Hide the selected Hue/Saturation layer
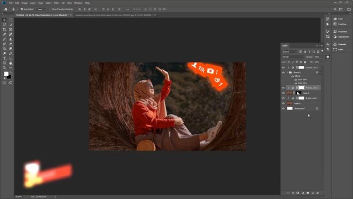The height and width of the screenshot is (199, 353). click(284, 88)
